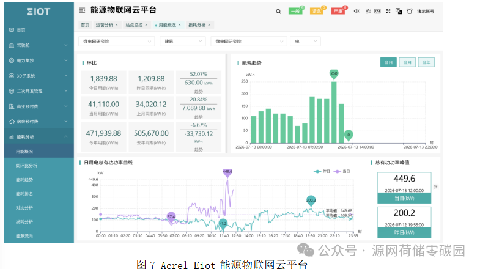Click the 250 peak marker on the bar chart
Screen dimensions: 480x269
334,74
